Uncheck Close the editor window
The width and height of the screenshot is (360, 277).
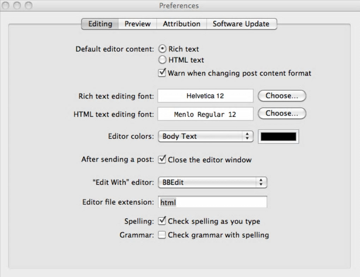[x=162, y=159]
